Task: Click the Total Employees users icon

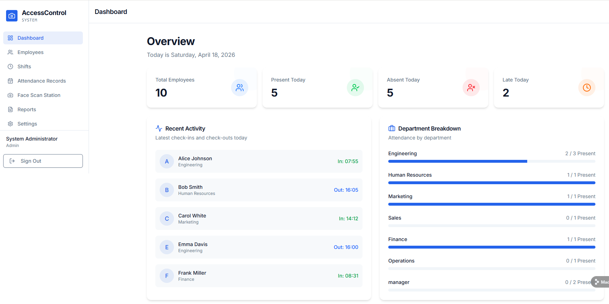Action: [239, 88]
